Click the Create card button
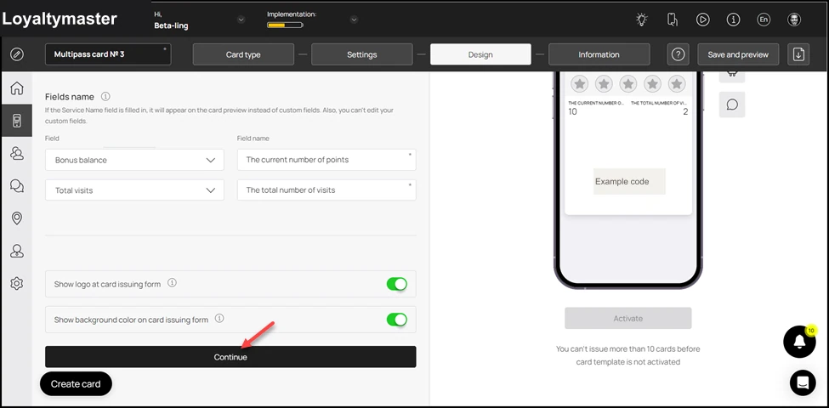 click(76, 383)
